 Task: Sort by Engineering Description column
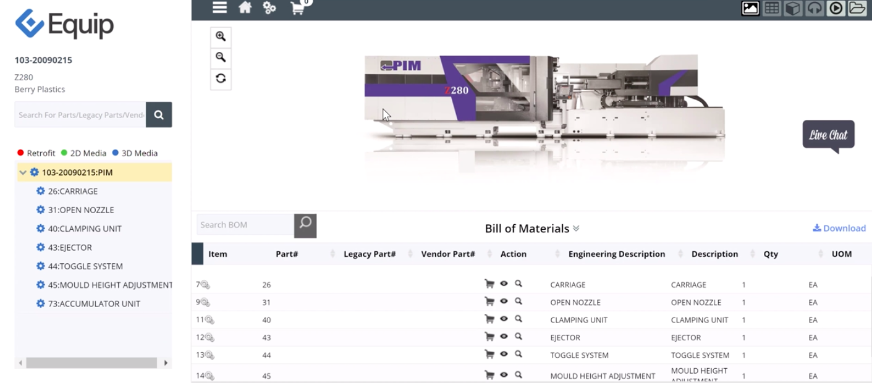click(x=681, y=254)
